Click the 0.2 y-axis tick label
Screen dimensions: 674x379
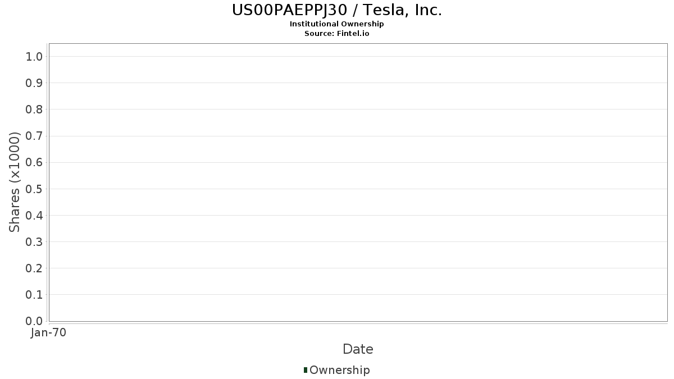tap(34, 268)
